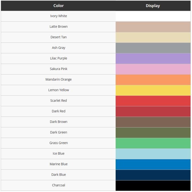The image size is (192, 192).
Task: Select the black Charcoal swatch
Action: (x=153, y=186)
